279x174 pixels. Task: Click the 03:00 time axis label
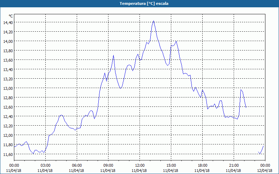click(x=46, y=166)
